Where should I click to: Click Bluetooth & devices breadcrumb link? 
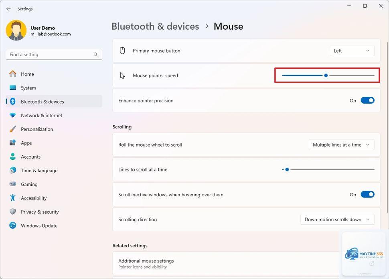[155, 26]
